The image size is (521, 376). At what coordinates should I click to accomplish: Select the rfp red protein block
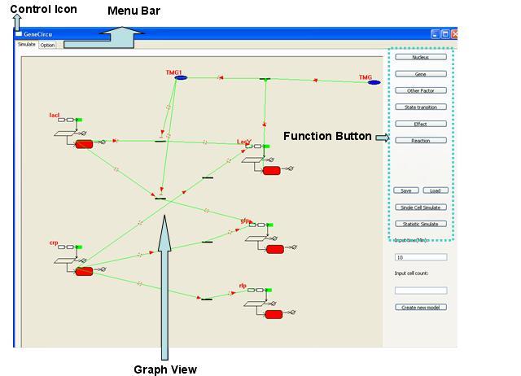point(273,314)
